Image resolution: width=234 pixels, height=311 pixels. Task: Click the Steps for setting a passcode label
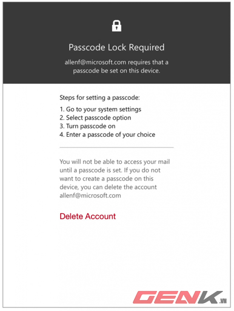point(99,98)
